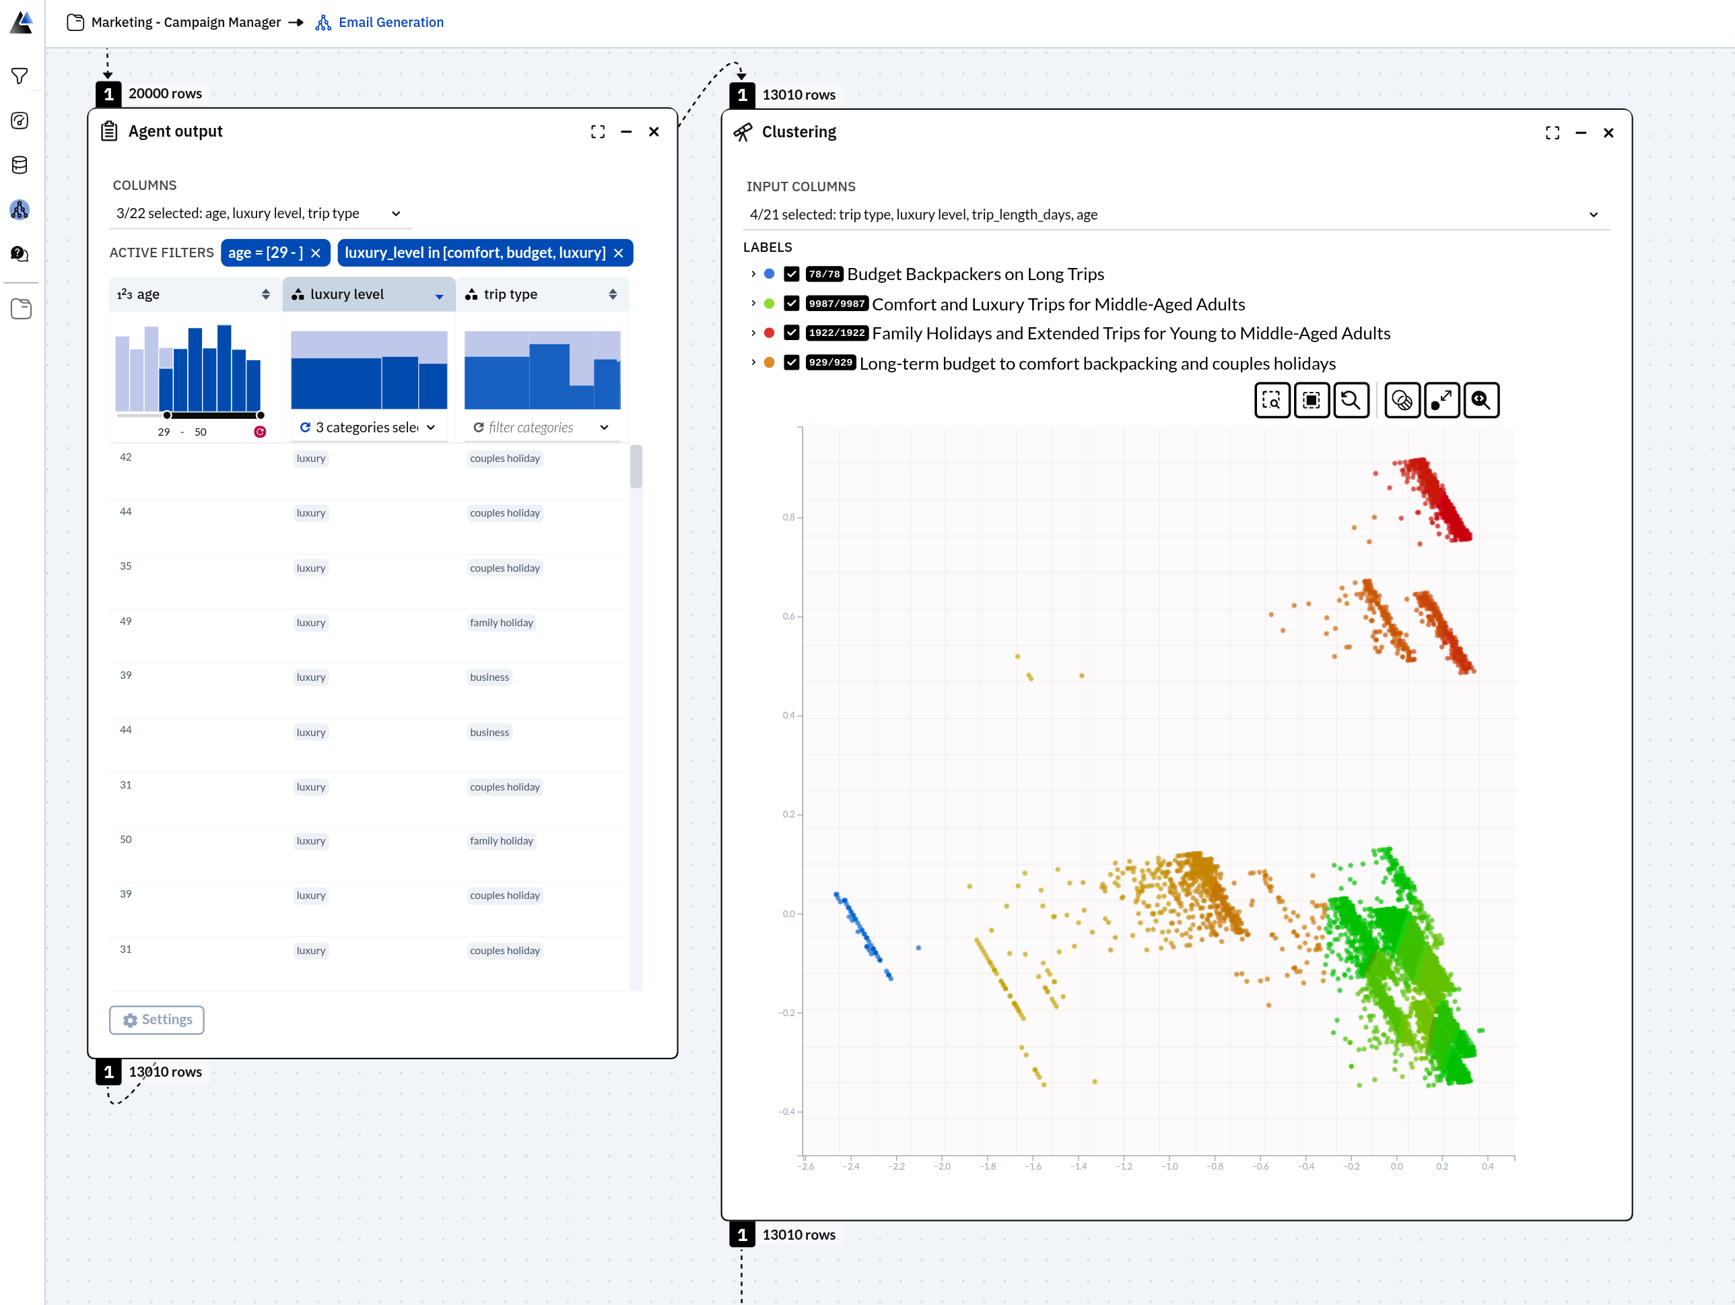Uncheck the Long-term budget to comfort cluster
This screenshot has height=1305, width=1735.
click(x=791, y=362)
